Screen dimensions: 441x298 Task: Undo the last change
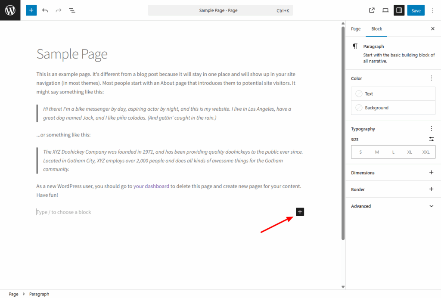click(x=45, y=10)
